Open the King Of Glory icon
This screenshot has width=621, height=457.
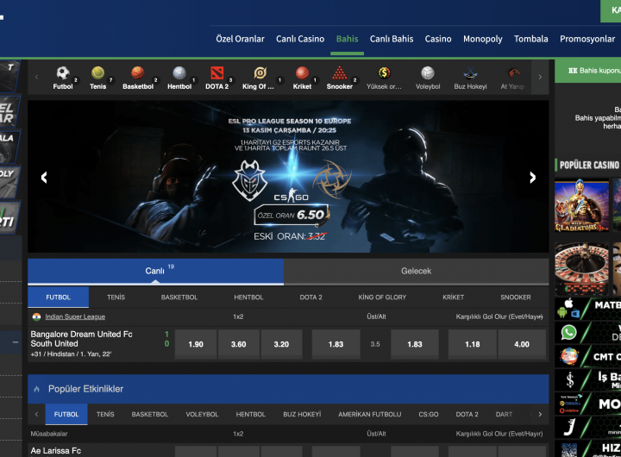pos(260,73)
